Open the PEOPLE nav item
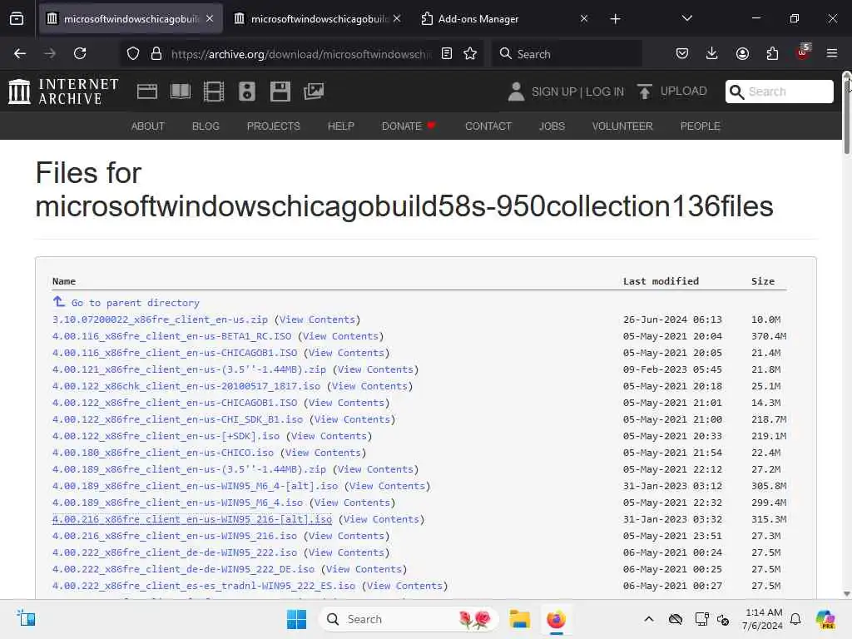This screenshot has width=852, height=639. click(x=700, y=126)
